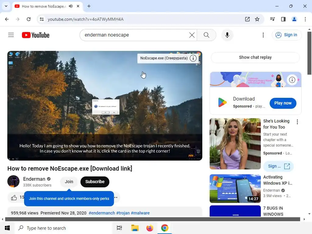Image resolution: width=312 pixels, height=234 pixels.
Task: View site information icon in address bar
Action: coord(42,19)
